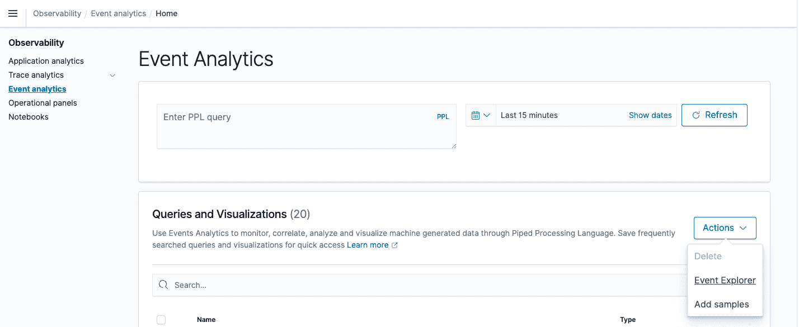Open the Actions dropdown
Viewport: 799px width, 327px height.
725,228
